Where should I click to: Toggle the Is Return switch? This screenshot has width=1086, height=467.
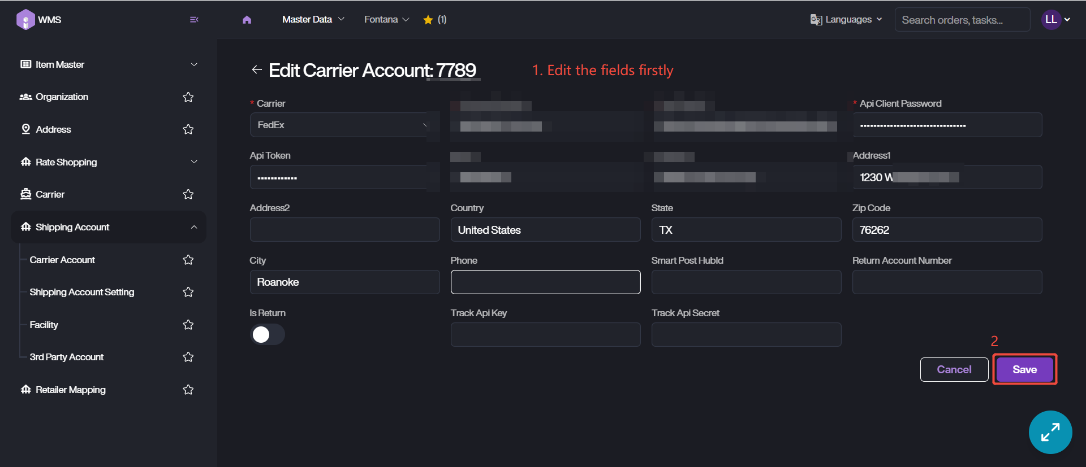(x=267, y=334)
